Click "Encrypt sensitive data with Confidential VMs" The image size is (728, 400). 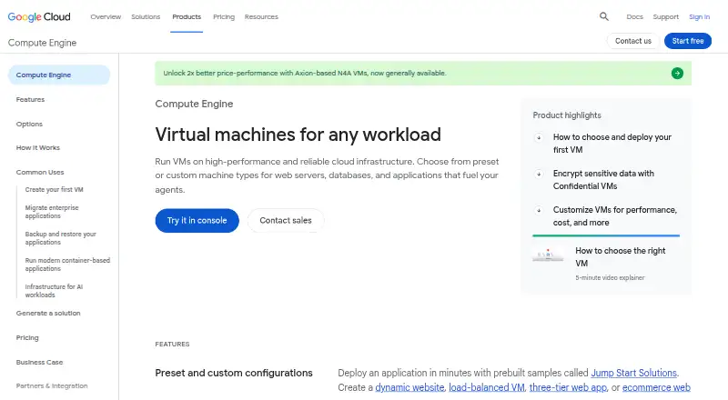point(603,180)
